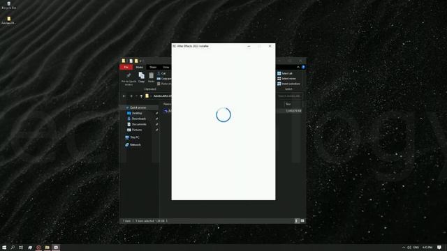
Task: Select the installer file in the list
Action: 168,111
